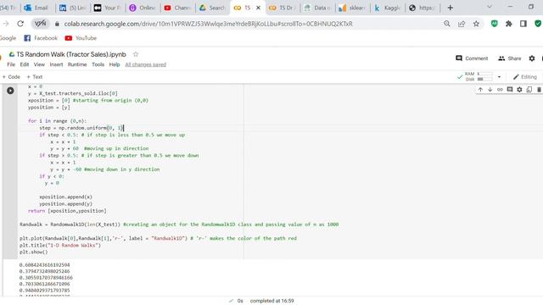Add a new Code cell

[11, 77]
